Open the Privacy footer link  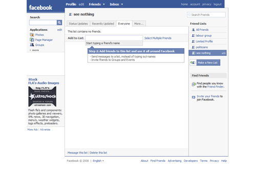point(214,161)
